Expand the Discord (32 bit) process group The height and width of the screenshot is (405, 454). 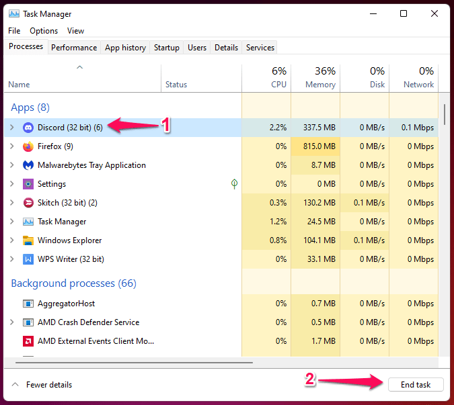[x=12, y=127]
